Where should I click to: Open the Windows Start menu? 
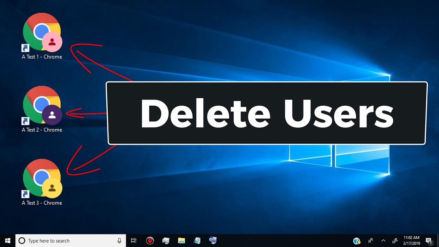click(8, 241)
